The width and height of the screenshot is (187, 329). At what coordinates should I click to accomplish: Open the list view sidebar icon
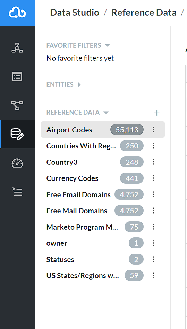pyautogui.click(x=17, y=77)
